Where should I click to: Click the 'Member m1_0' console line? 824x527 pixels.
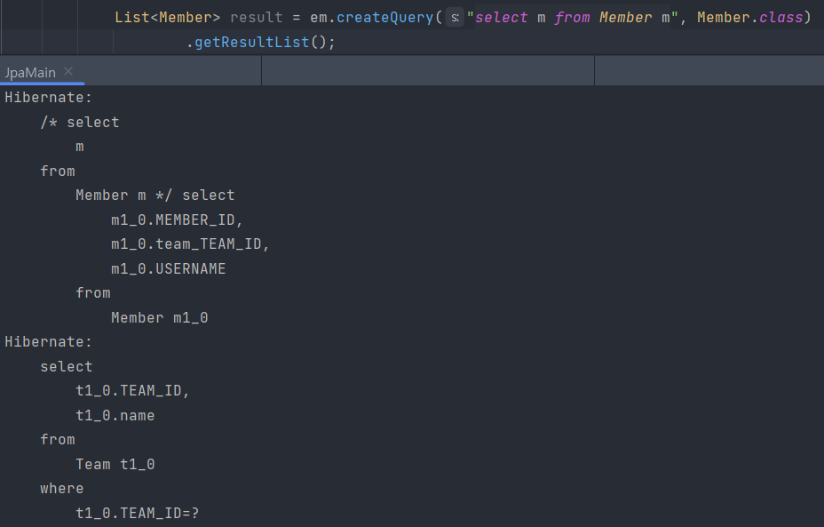[x=160, y=317]
